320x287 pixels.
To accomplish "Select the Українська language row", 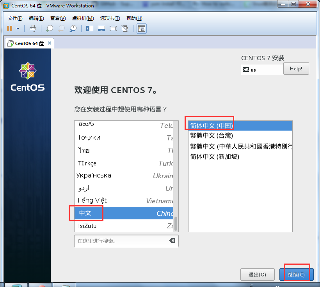I will (x=124, y=176).
